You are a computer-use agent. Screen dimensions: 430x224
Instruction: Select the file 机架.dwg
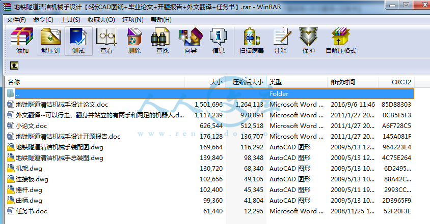[29, 168]
